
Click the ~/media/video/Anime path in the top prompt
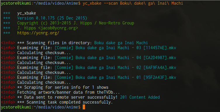(56, 3)
